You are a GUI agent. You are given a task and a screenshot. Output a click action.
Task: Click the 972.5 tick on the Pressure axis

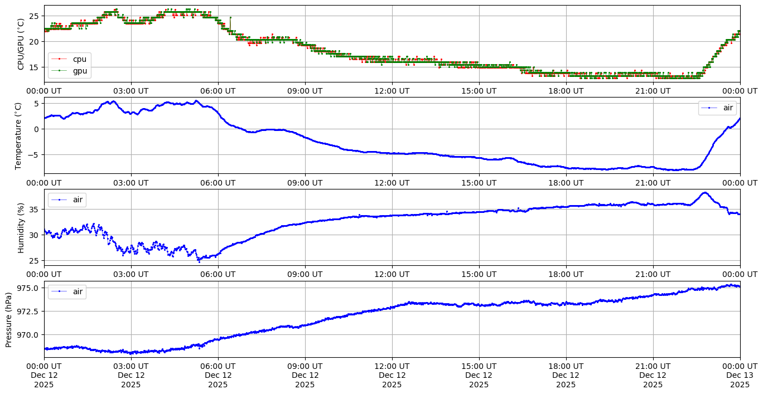click(x=28, y=312)
